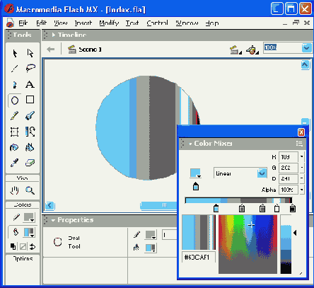The width and height of the screenshot is (314, 288).
Task: Open the Modify menu
Action: pyautogui.click(x=109, y=23)
